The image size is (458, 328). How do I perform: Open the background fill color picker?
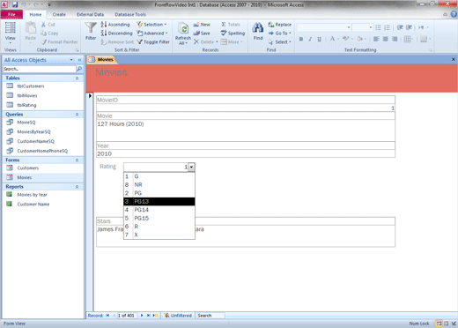point(361,39)
